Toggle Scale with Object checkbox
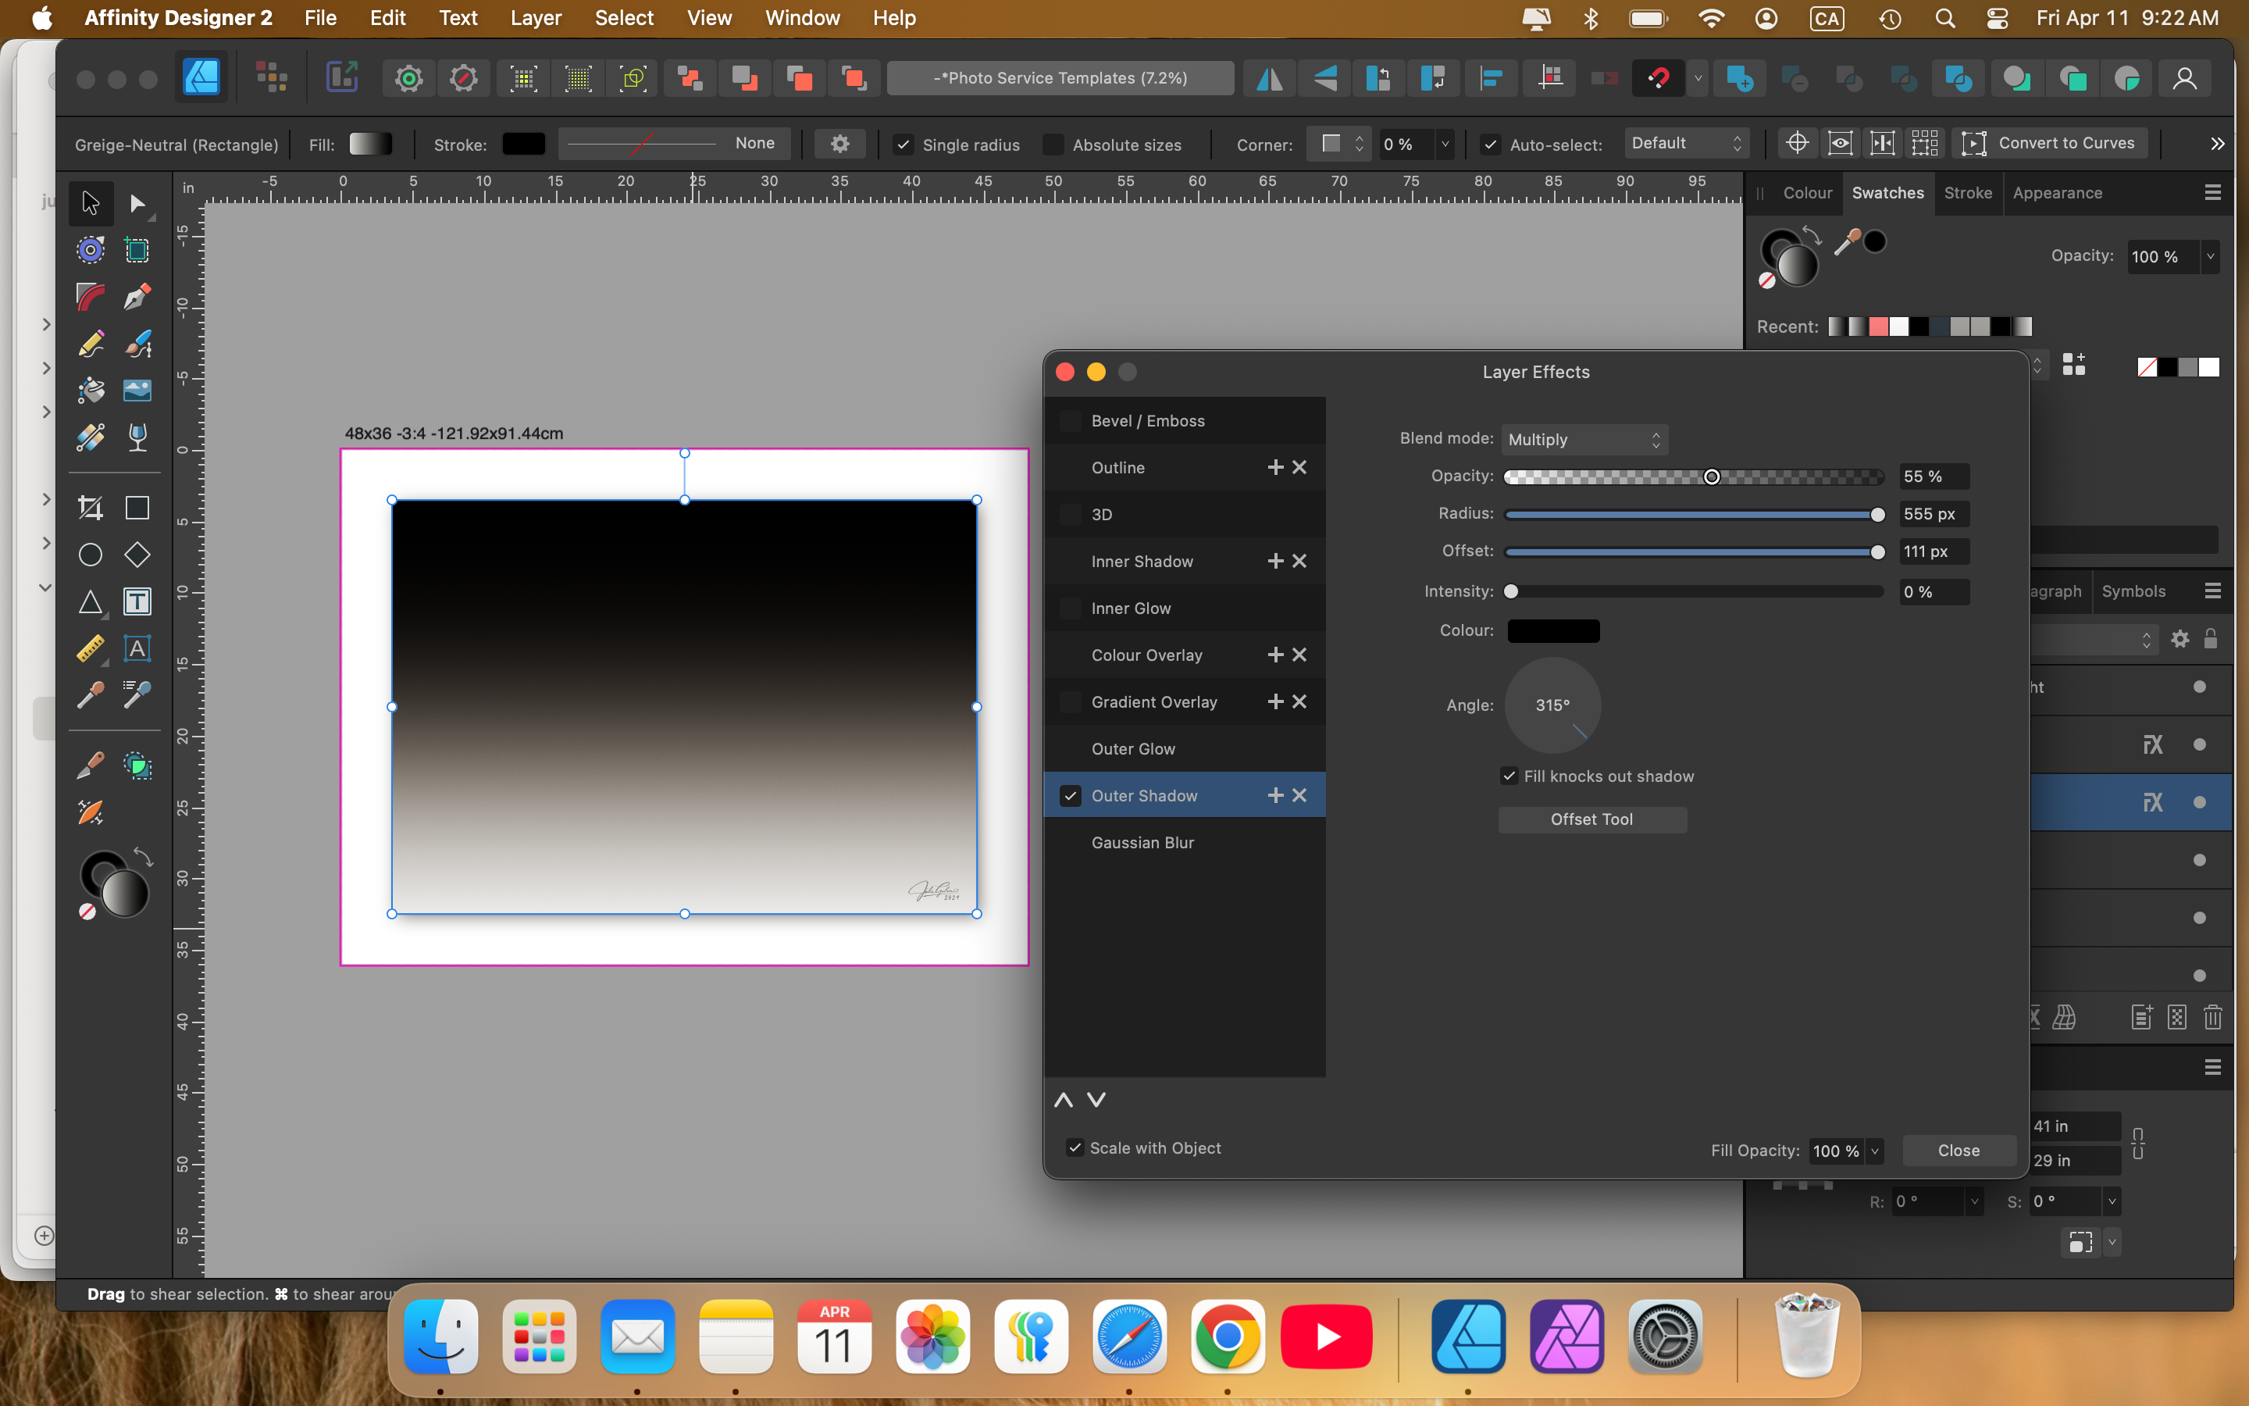 [1075, 1147]
